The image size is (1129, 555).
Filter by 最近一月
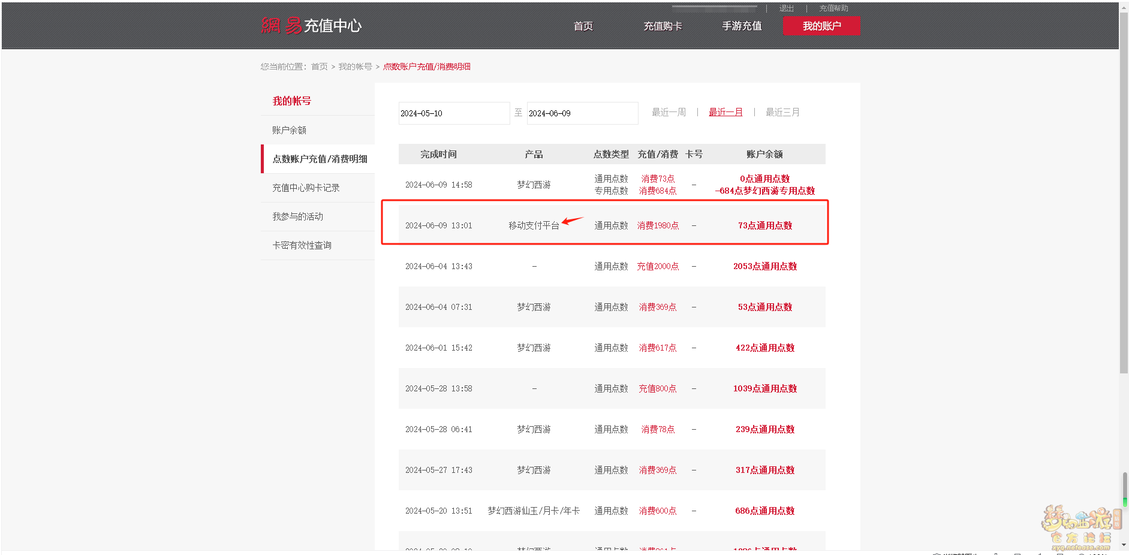tap(725, 112)
